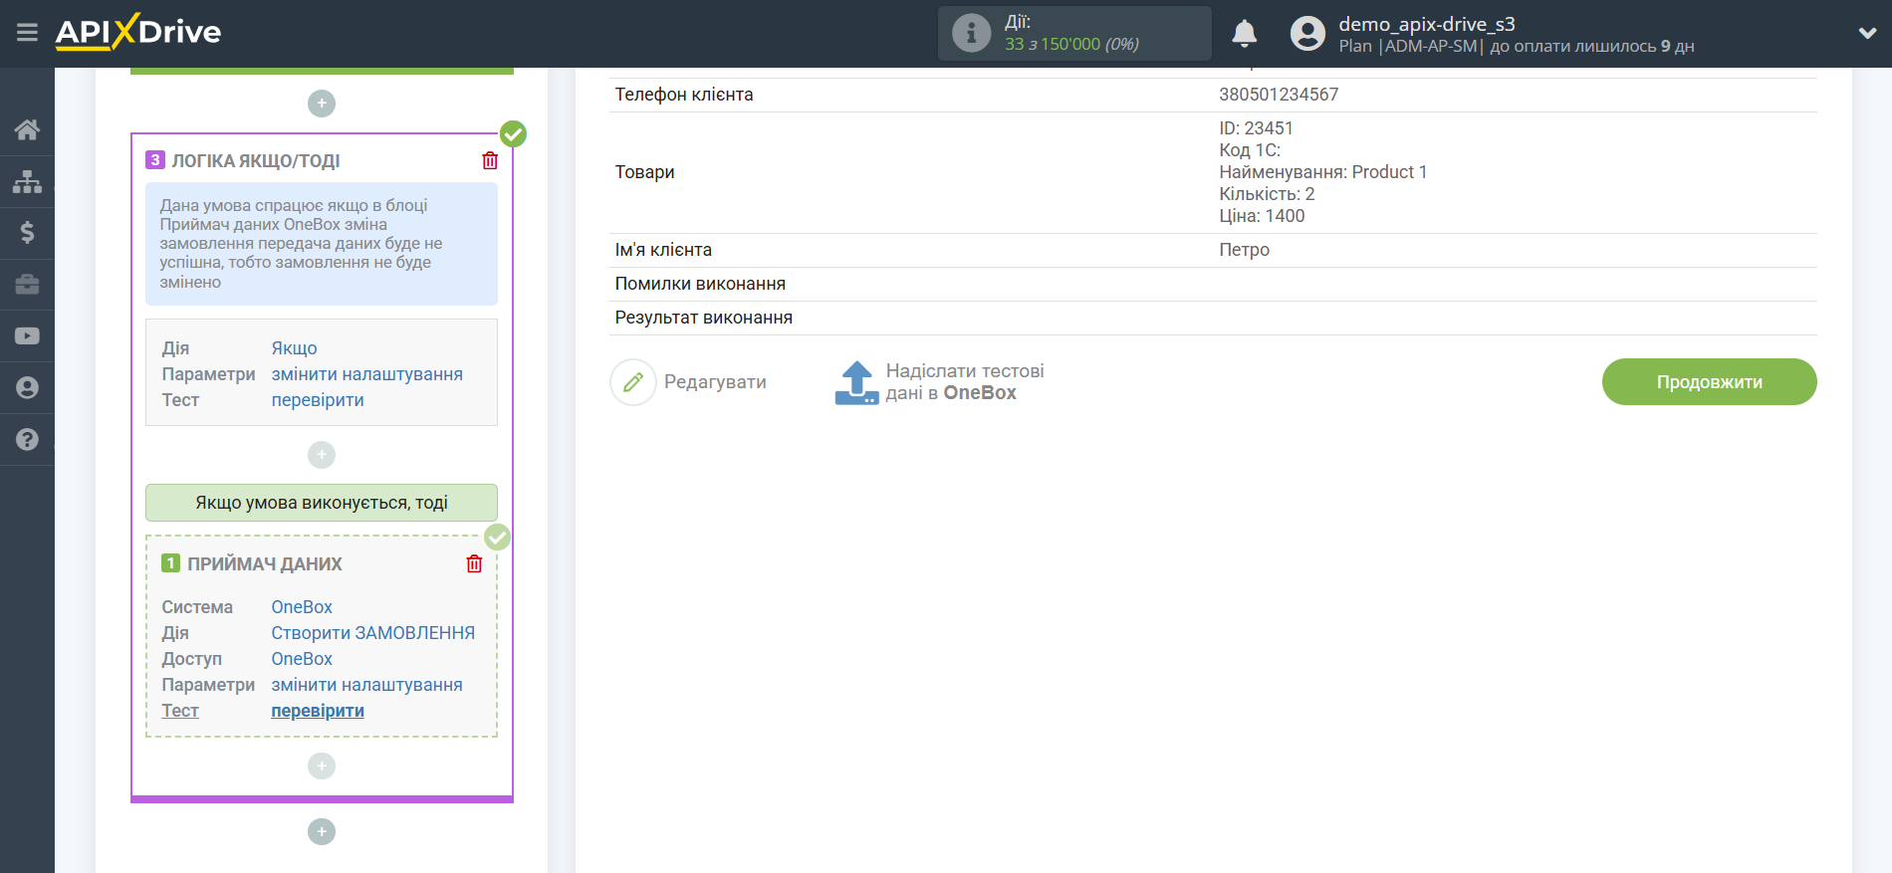The height and width of the screenshot is (873, 1892).
Task: Change settings in logic block parameters
Action: [366, 374]
